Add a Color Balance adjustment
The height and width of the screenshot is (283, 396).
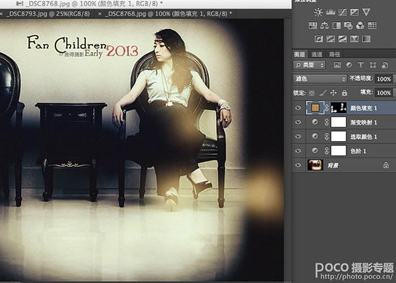pyautogui.click(x=325, y=26)
